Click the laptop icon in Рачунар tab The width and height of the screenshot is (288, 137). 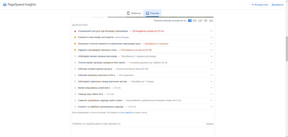147,13
